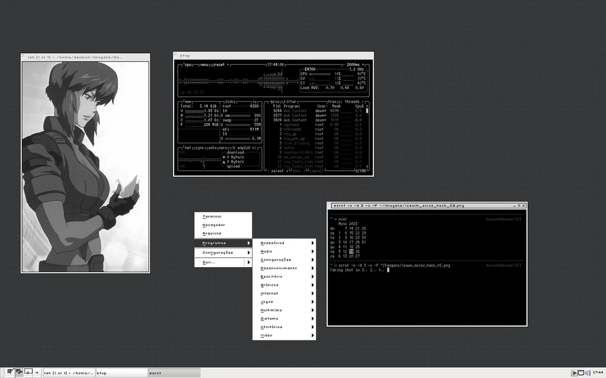Click the window list icon near the start button
606x378 pixels.
pos(19,372)
